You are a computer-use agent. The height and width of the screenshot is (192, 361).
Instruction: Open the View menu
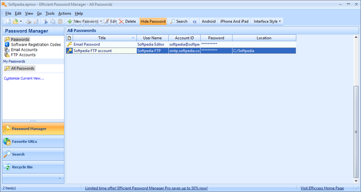click(29, 13)
